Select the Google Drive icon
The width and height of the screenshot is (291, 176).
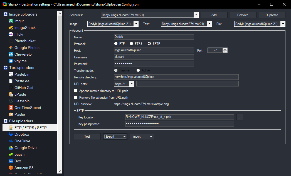click(11, 148)
